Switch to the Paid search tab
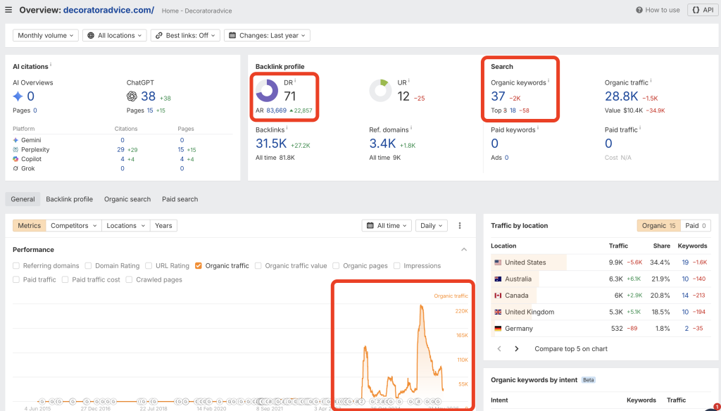The image size is (721, 411). pyautogui.click(x=180, y=199)
